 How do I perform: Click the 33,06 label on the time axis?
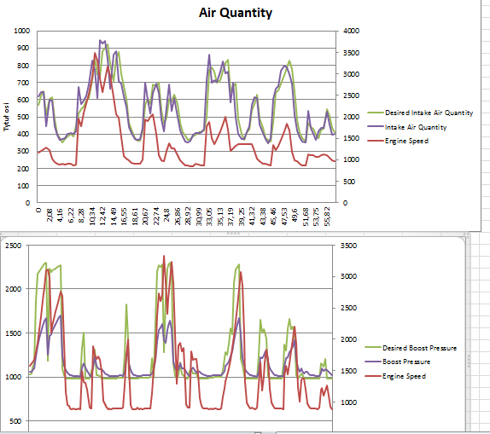coord(209,217)
